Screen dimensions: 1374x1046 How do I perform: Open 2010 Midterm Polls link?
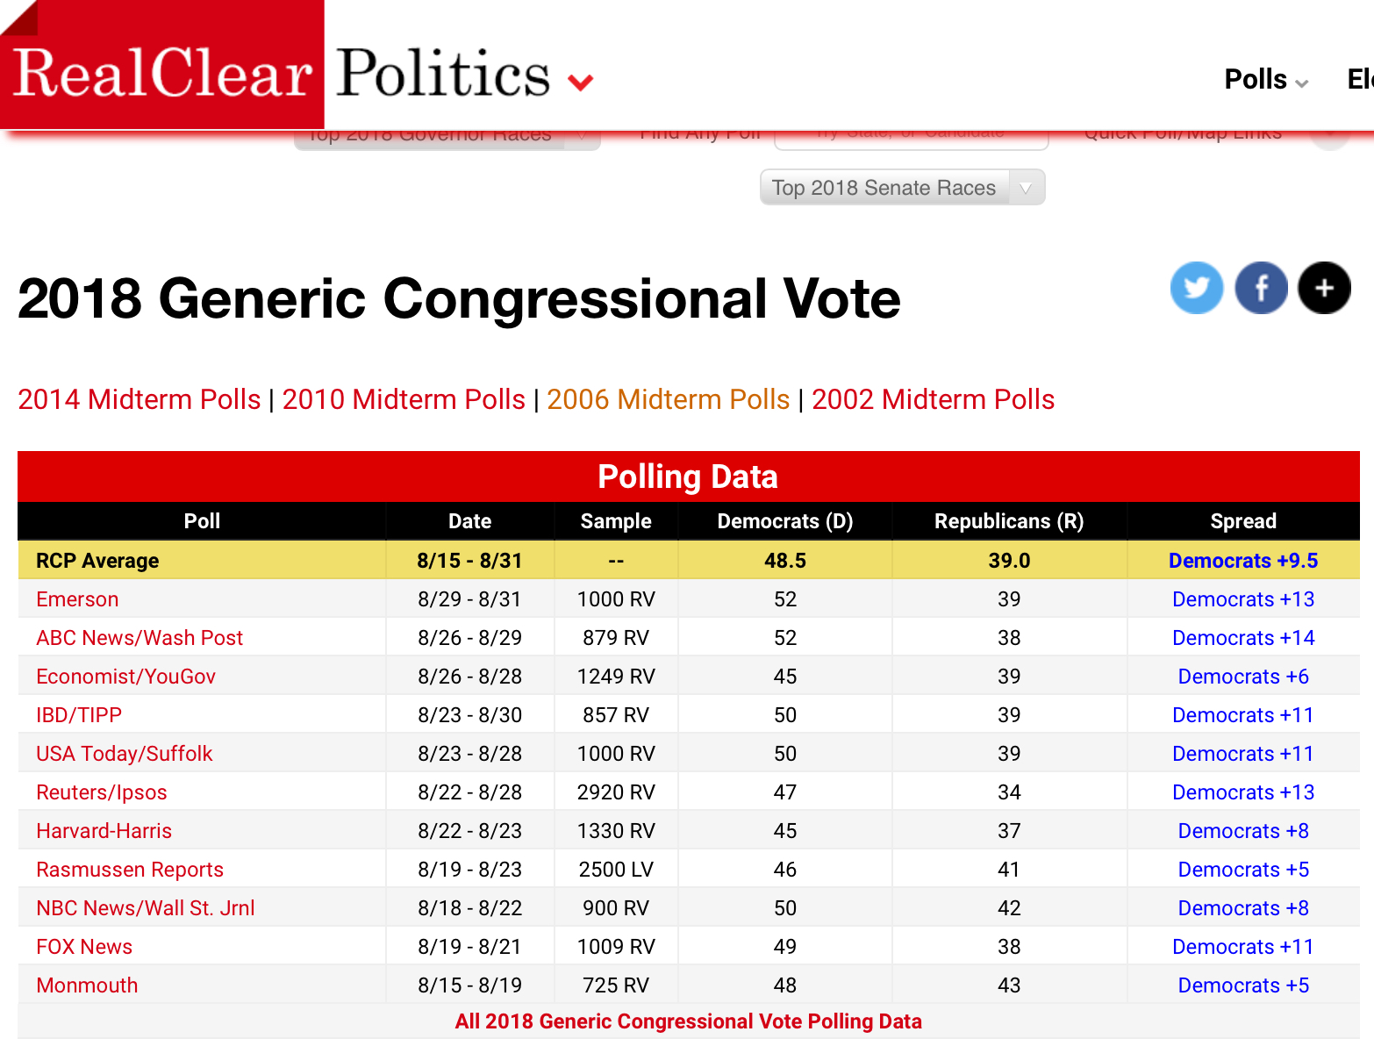click(404, 399)
